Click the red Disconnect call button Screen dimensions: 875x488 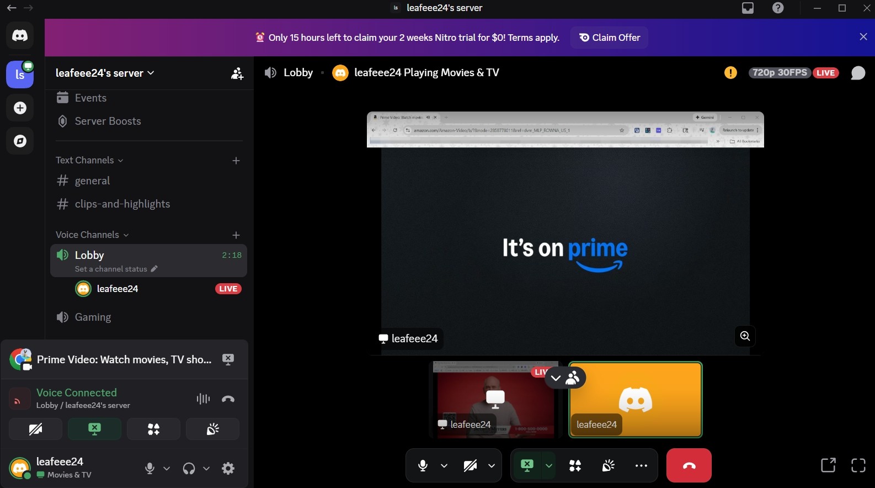(x=689, y=465)
